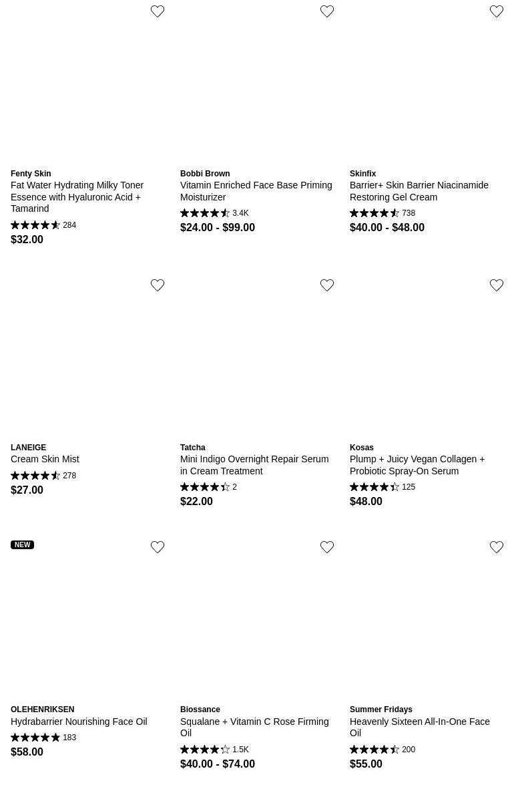
Task: Open Mini Indigo Overnight Repair Serum
Action: (x=254, y=465)
